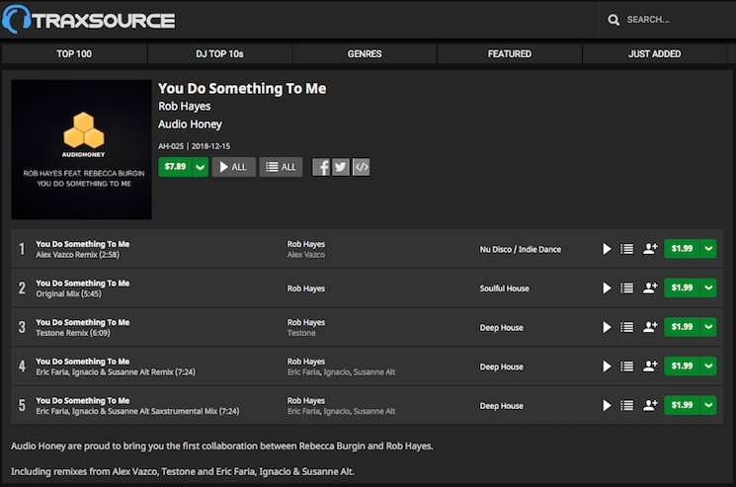This screenshot has width=736, height=487.
Task: Play track 3 Testone Remix
Action: coord(607,327)
